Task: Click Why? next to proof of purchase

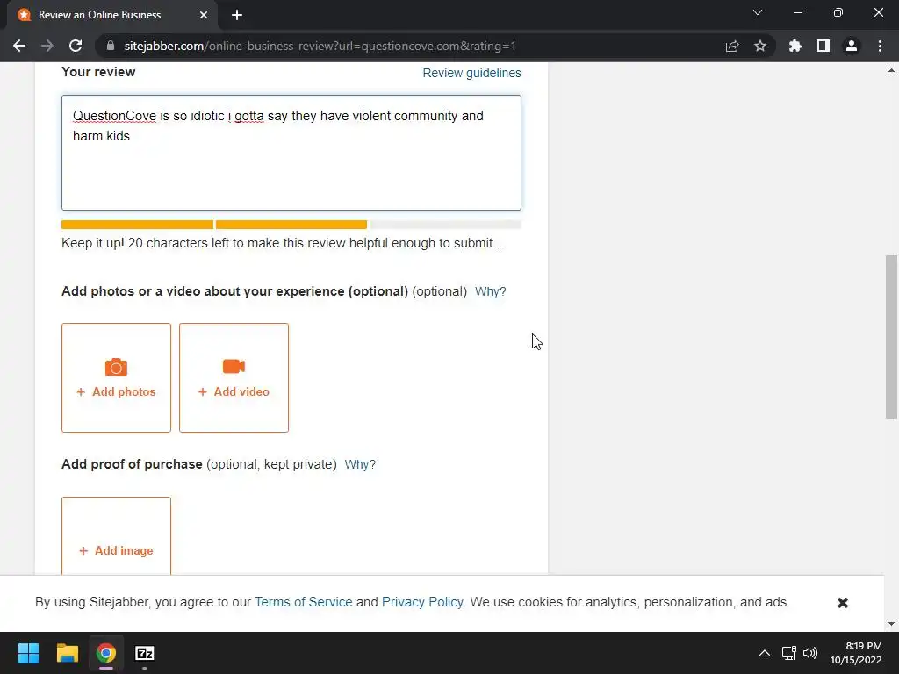Action: [360, 464]
